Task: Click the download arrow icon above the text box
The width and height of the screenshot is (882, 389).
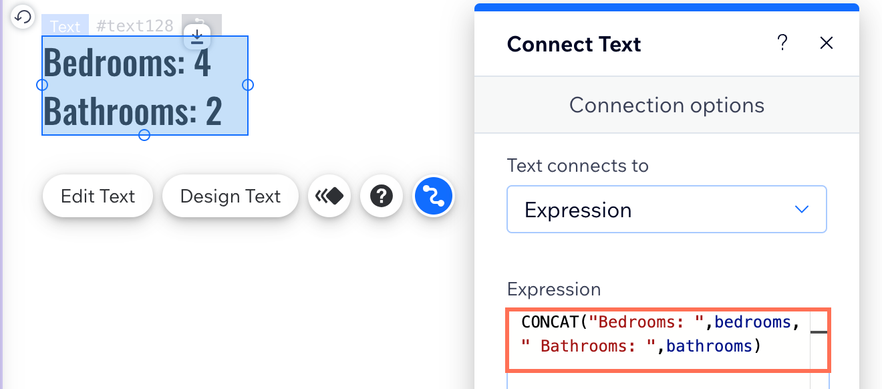Action: tap(197, 37)
